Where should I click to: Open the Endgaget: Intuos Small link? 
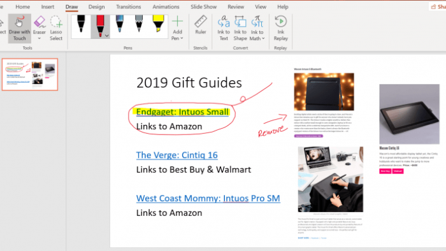coord(182,111)
